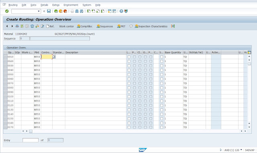The width and height of the screenshot is (257, 153).
Task: Open the Goto menu
Action: click(33, 5)
